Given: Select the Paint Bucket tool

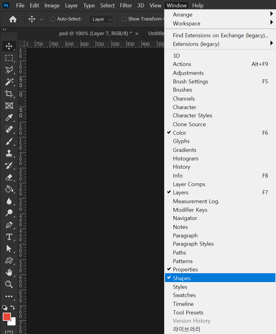Looking at the screenshot, I should click(x=9, y=189).
